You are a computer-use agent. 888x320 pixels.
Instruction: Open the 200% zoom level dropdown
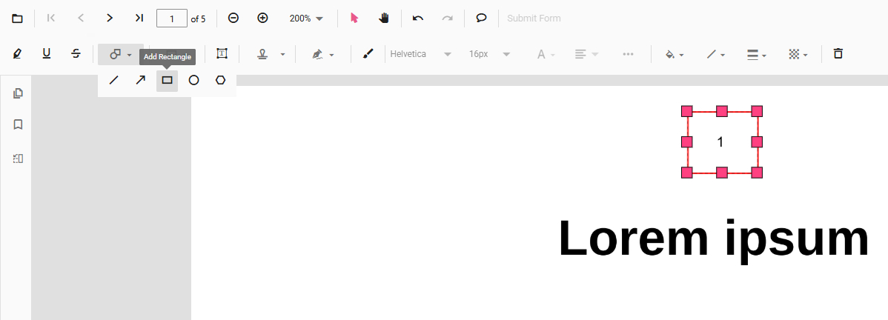point(306,19)
